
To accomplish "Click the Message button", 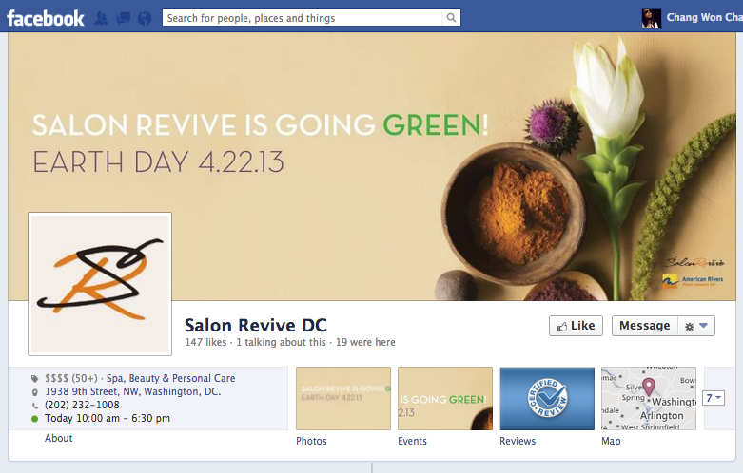I will pyautogui.click(x=645, y=326).
